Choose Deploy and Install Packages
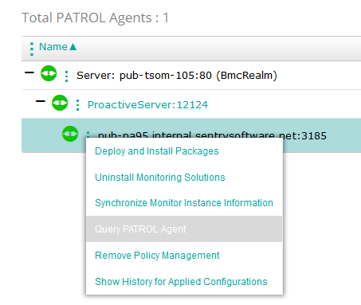Image resolution: width=361 pixels, height=305 pixels. [x=157, y=151]
